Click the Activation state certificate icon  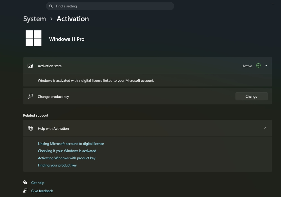click(30, 66)
